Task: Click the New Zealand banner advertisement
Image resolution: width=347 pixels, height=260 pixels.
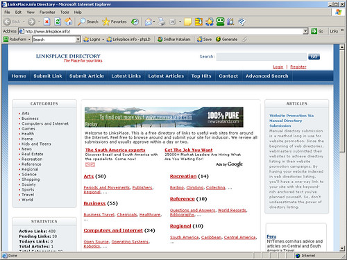Action: 164,117
